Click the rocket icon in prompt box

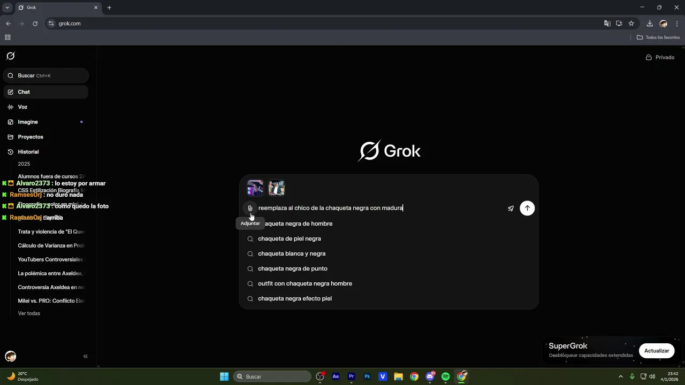coord(511,209)
